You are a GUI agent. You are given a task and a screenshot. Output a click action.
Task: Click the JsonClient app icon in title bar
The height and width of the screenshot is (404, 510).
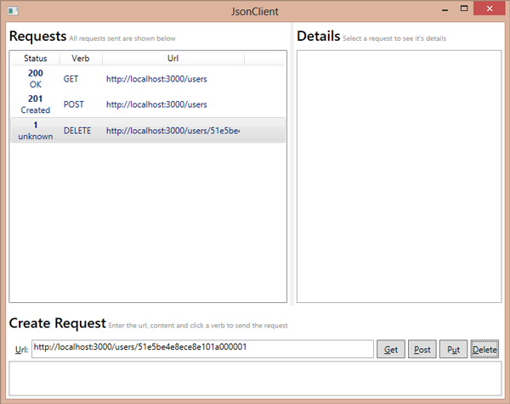[x=11, y=11]
